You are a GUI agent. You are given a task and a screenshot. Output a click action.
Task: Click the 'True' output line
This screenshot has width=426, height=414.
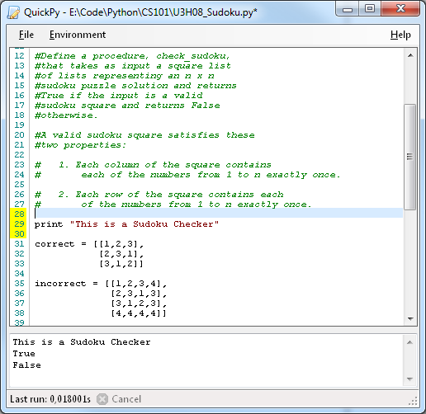tap(24, 354)
